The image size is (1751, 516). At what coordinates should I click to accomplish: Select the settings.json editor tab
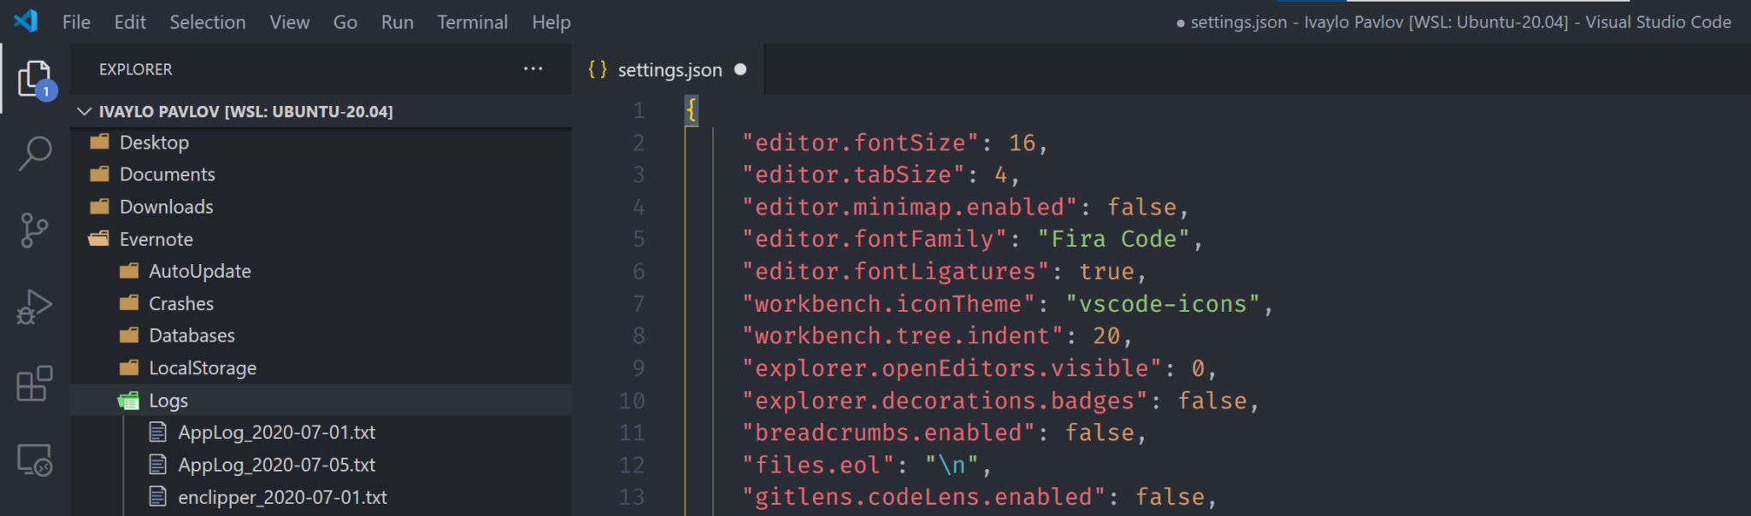click(x=668, y=69)
